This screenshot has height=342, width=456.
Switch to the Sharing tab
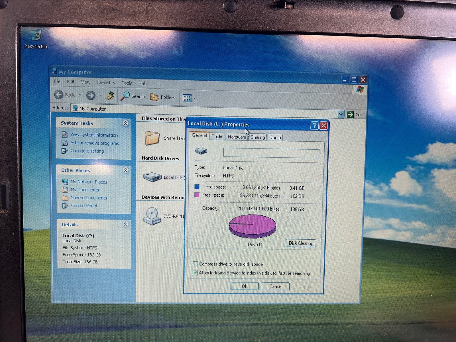click(x=258, y=137)
